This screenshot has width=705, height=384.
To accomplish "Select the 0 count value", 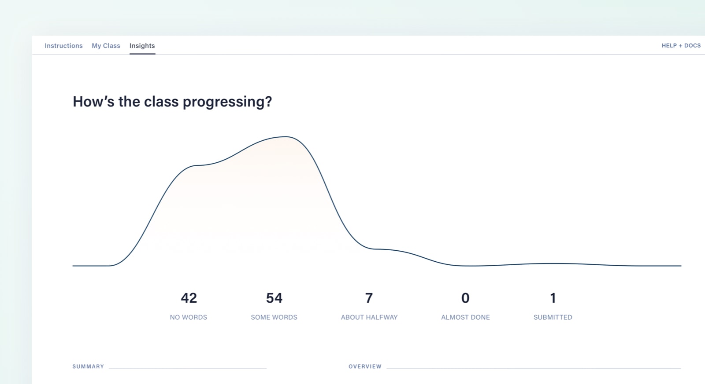I will 465,298.
